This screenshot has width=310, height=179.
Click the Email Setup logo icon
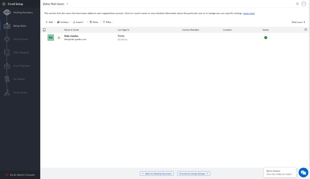click(x=4, y=4)
